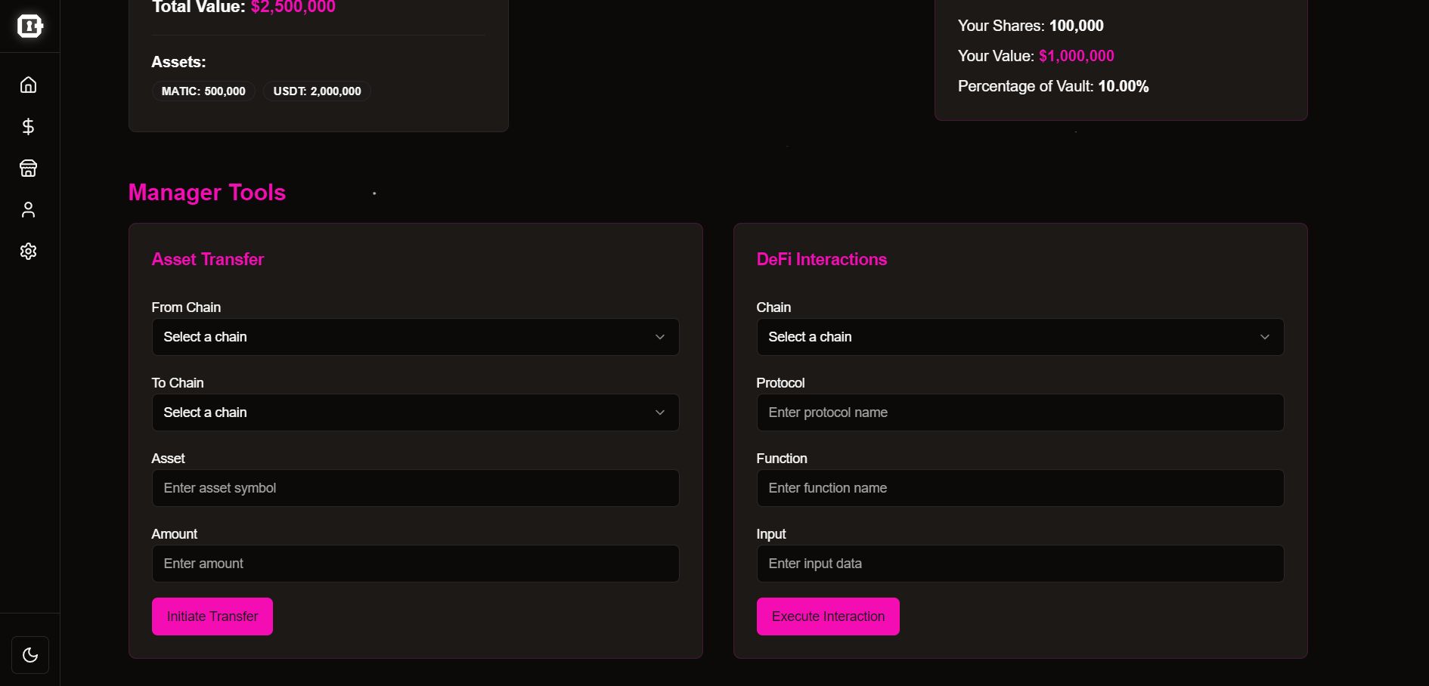Click the Enter protocol name field
The height and width of the screenshot is (686, 1429).
tap(1020, 413)
